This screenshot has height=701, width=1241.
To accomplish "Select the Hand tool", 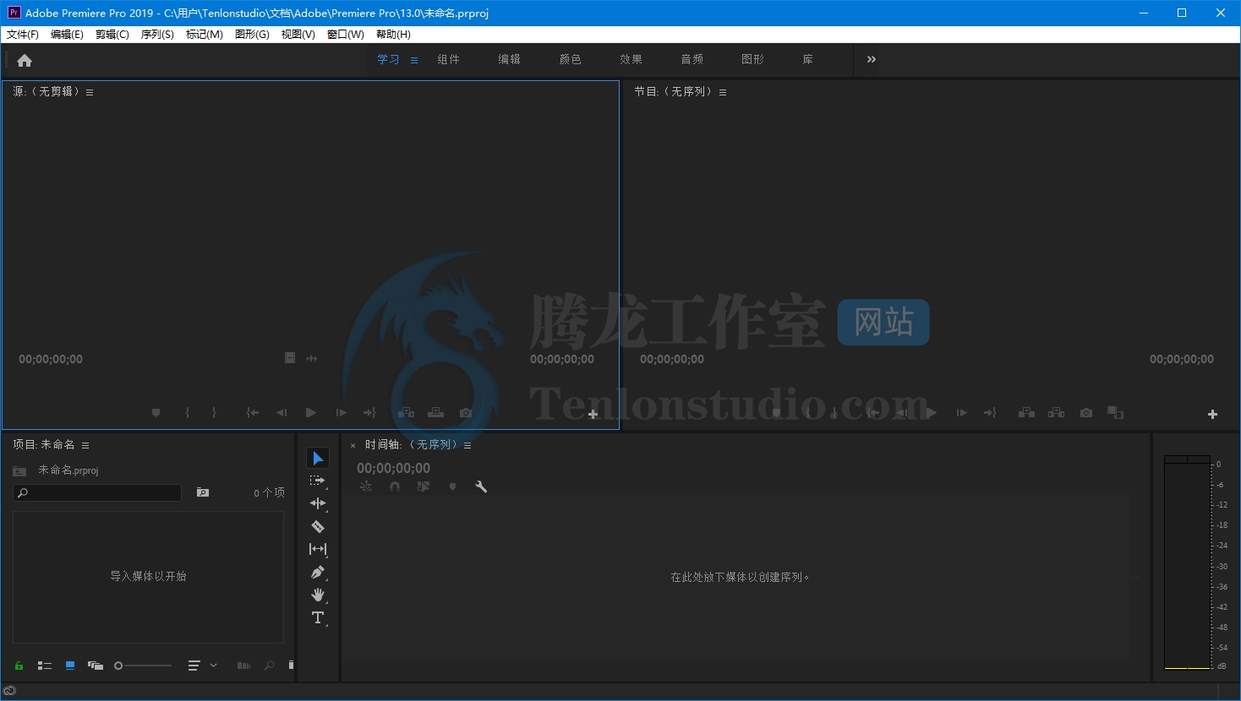I will click(318, 595).
